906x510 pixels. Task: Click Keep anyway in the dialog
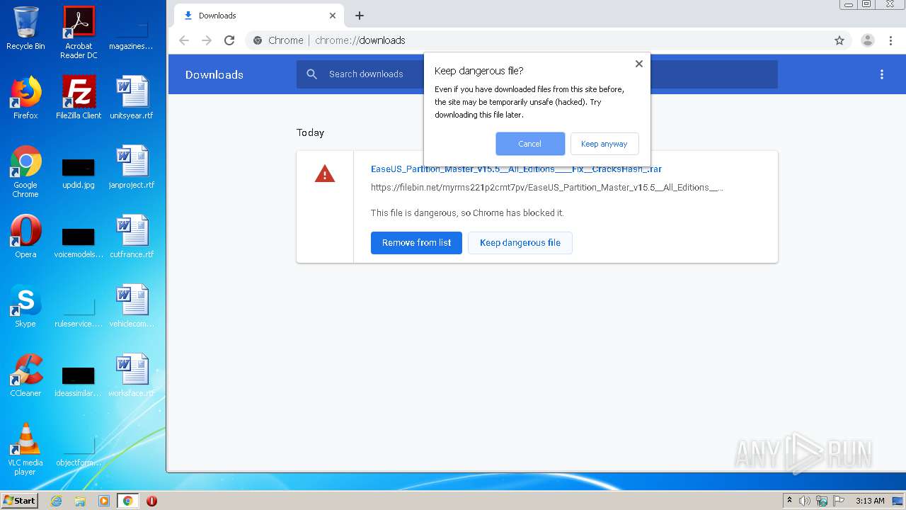pyautogui.click(x=604, y=144)
